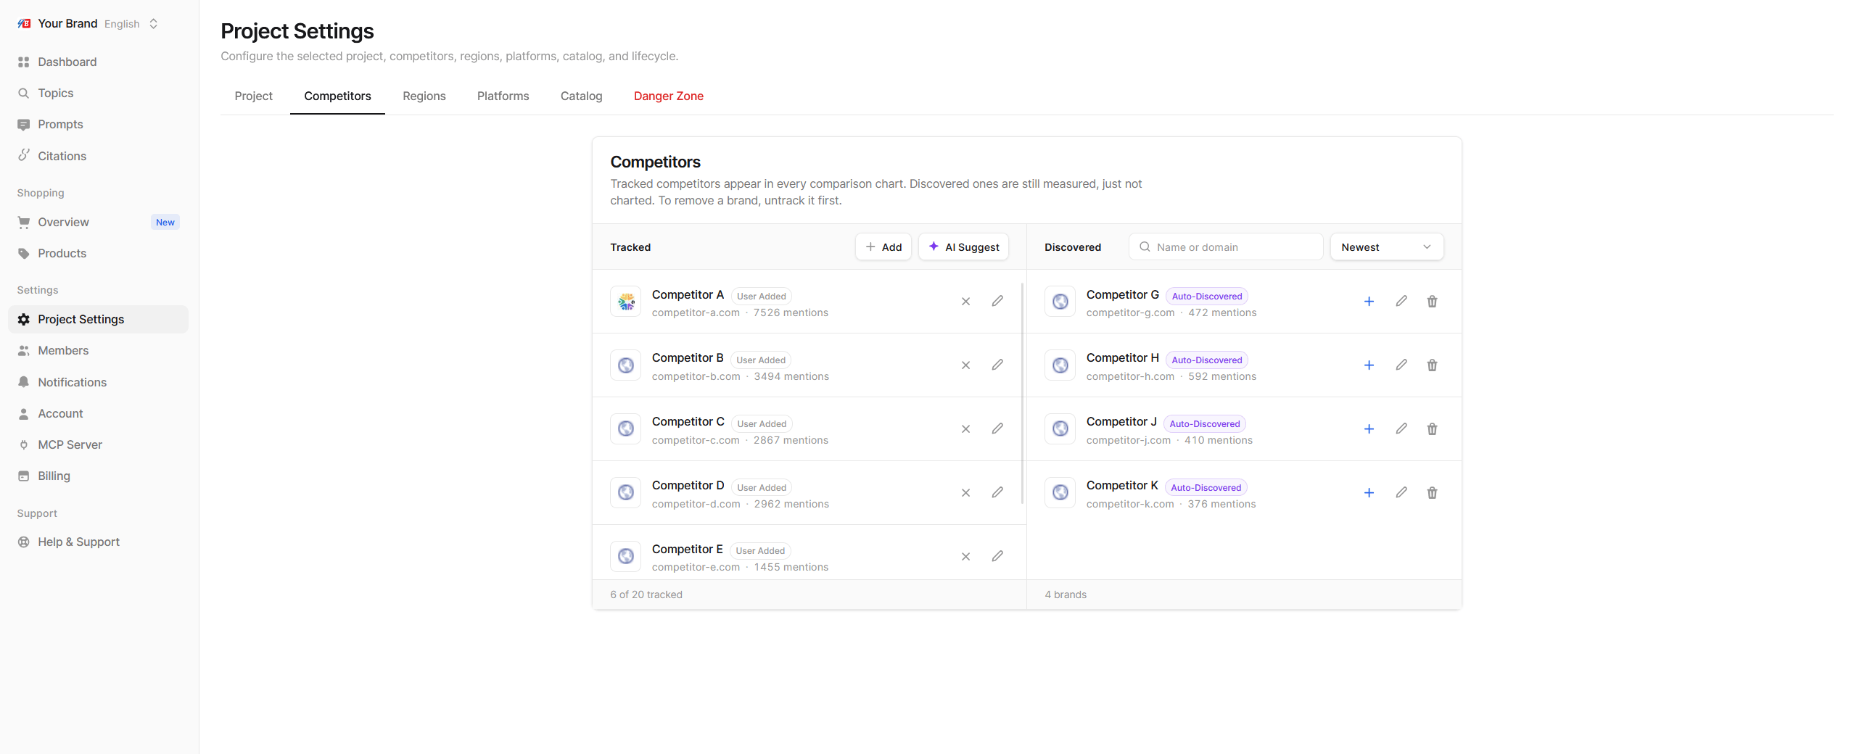Image resolution: width=1854 pixels, height=754 pixels.
Task: Select Project Settings in the sidebar
Action: [x=98, y=320]
